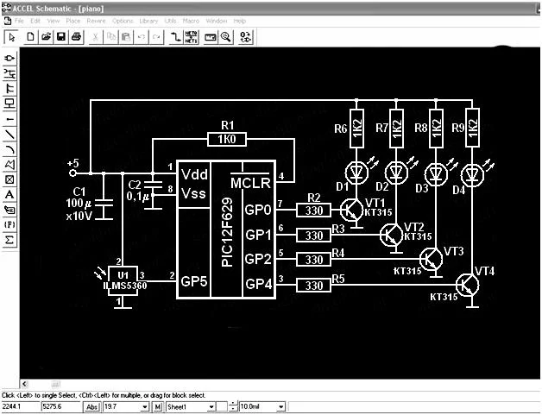
Task: Click the R1 1K0 resistor
Action: (227, 139)
